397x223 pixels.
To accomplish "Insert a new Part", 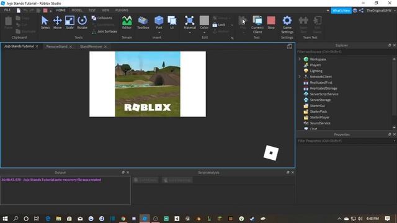I will point(159,22).
